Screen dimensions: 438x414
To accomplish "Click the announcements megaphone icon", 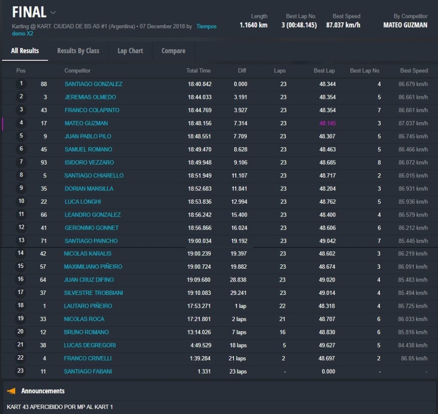I will 12,391.
